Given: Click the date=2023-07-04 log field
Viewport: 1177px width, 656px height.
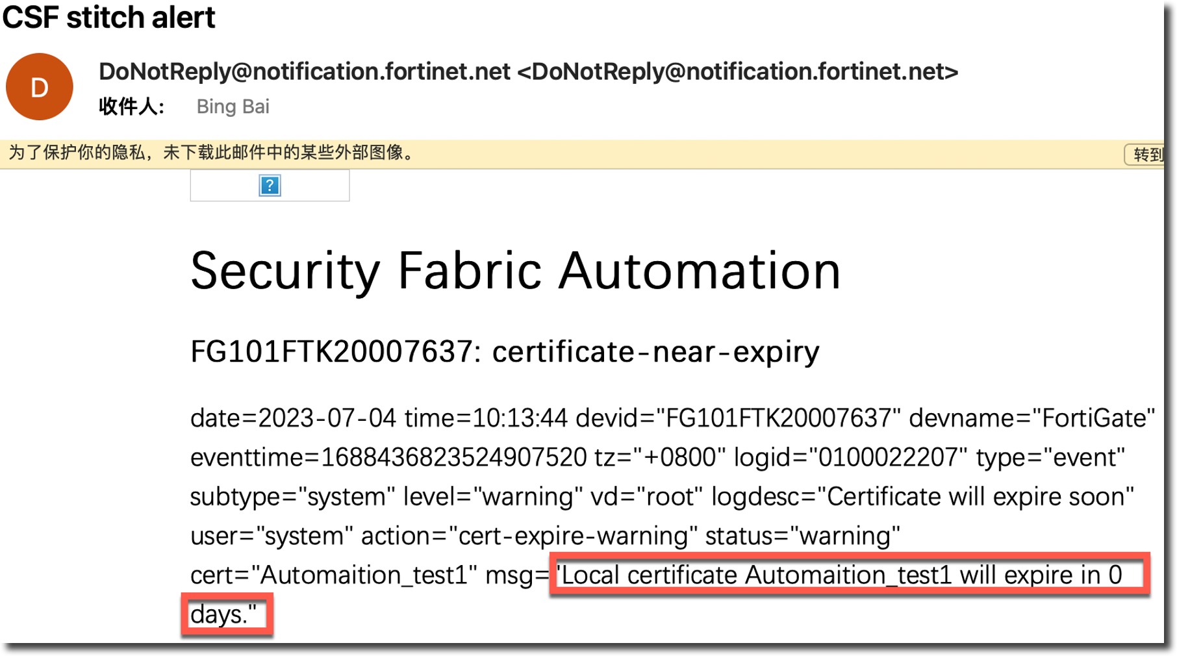Looking at the screenshot, I should (292, 418).
